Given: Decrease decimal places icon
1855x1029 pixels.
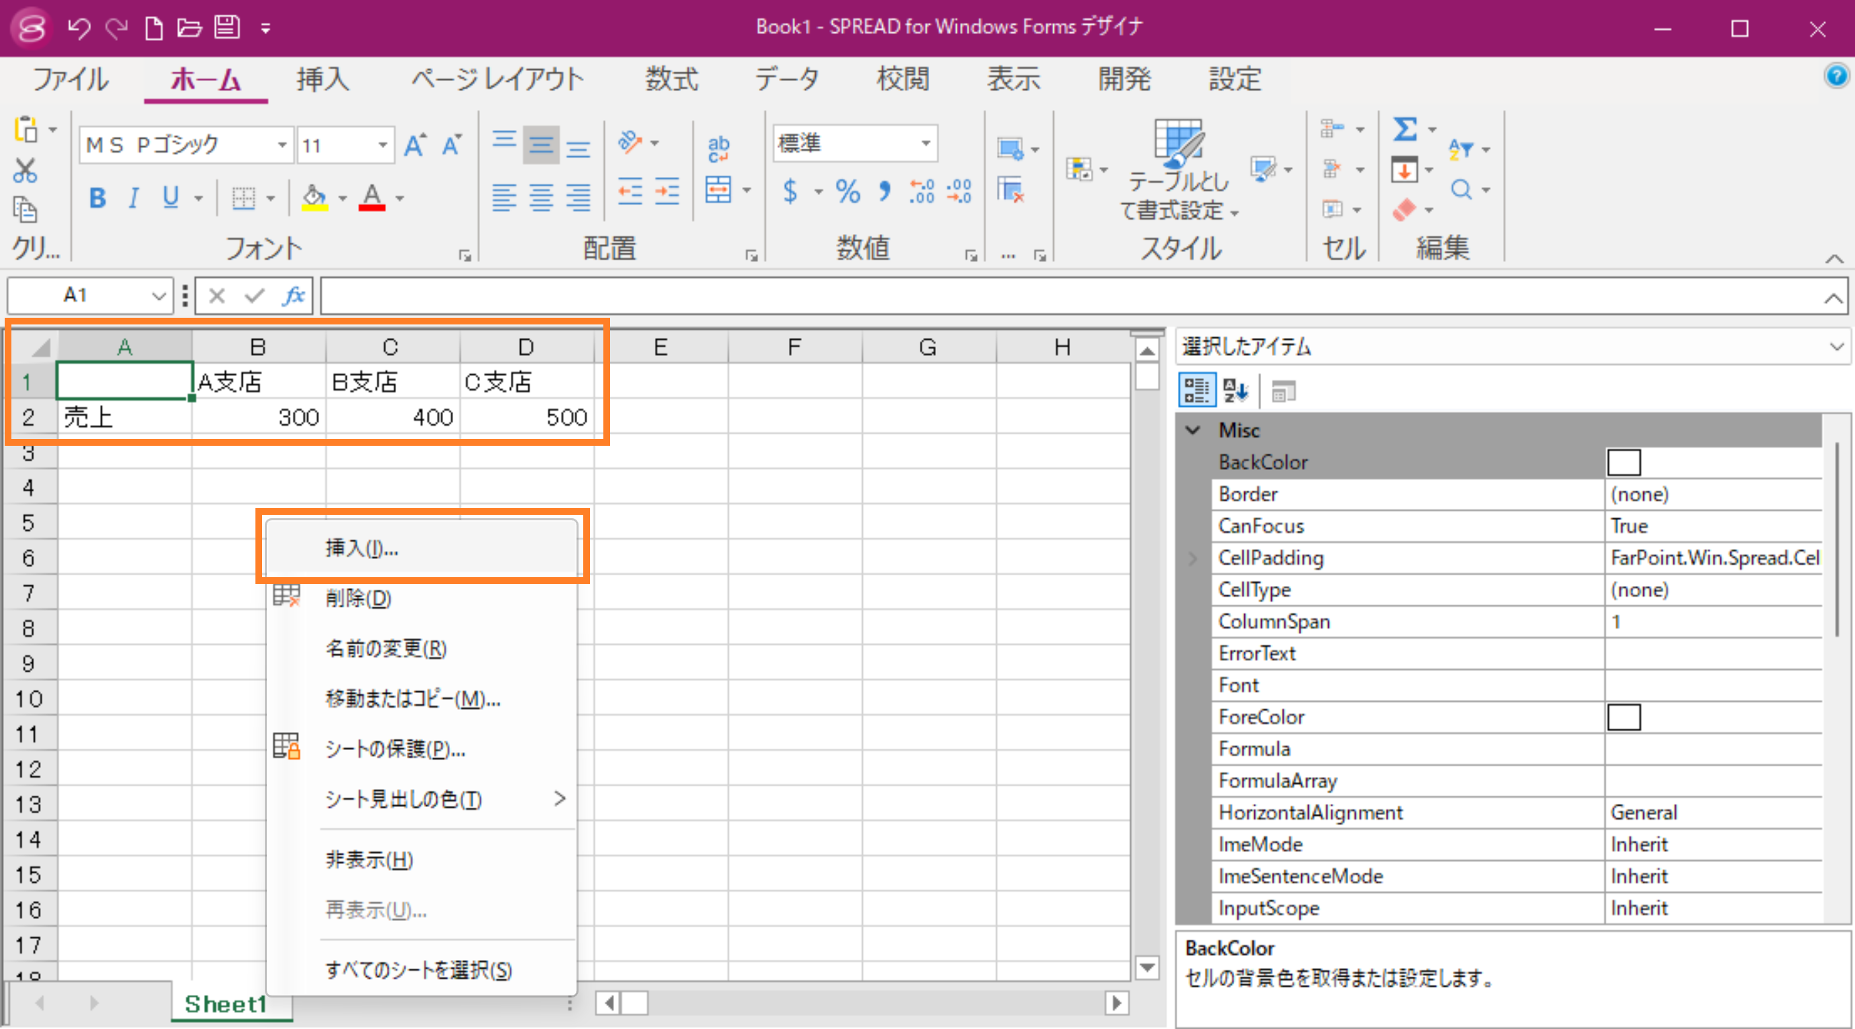Looking at the screenshot, I should (x=959, y=192).
